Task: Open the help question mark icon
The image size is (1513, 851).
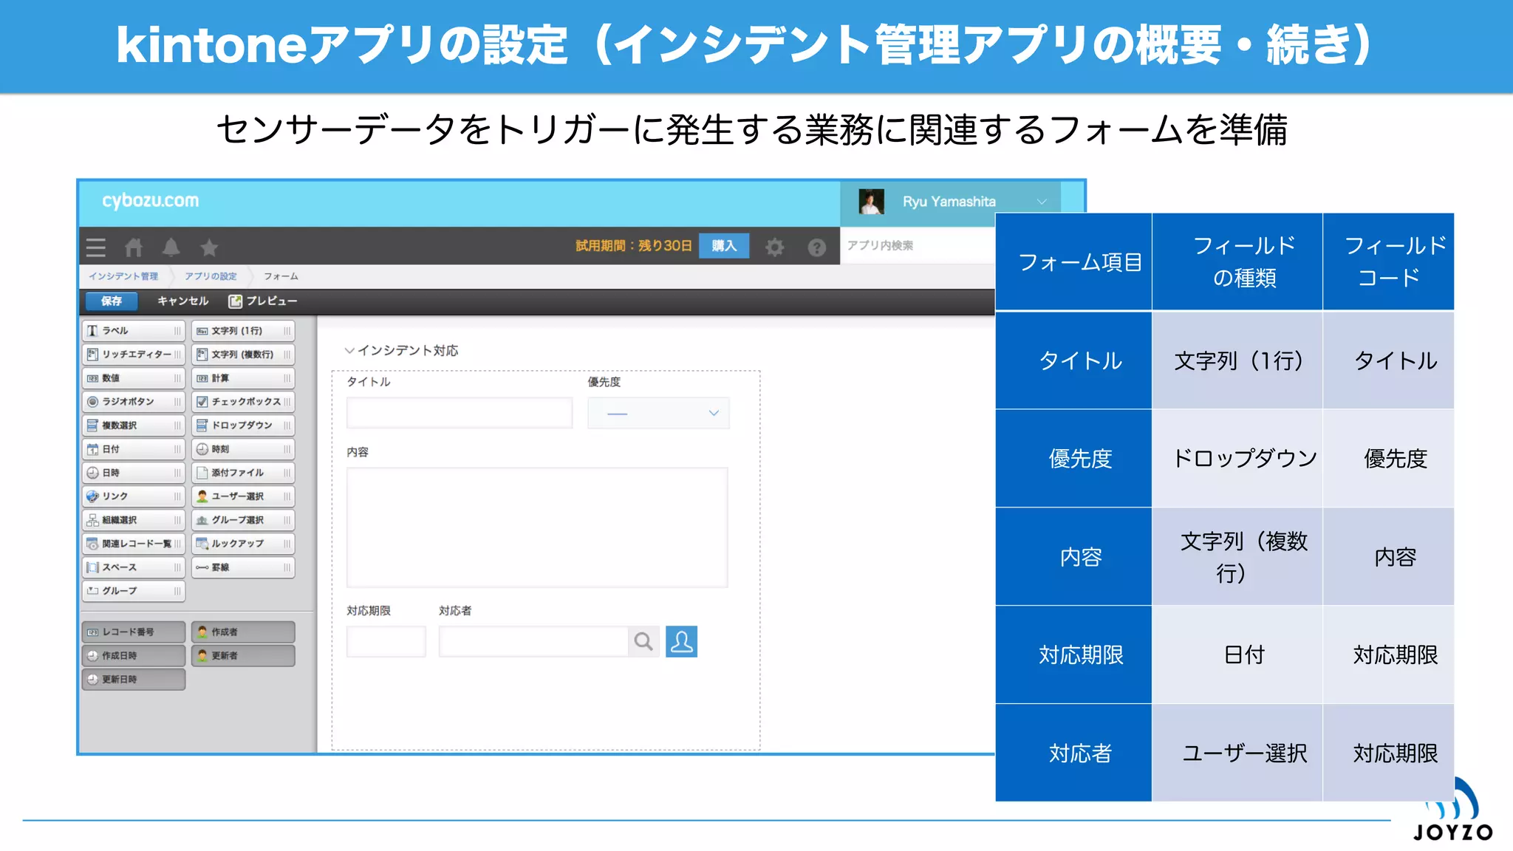Action: 816,247
